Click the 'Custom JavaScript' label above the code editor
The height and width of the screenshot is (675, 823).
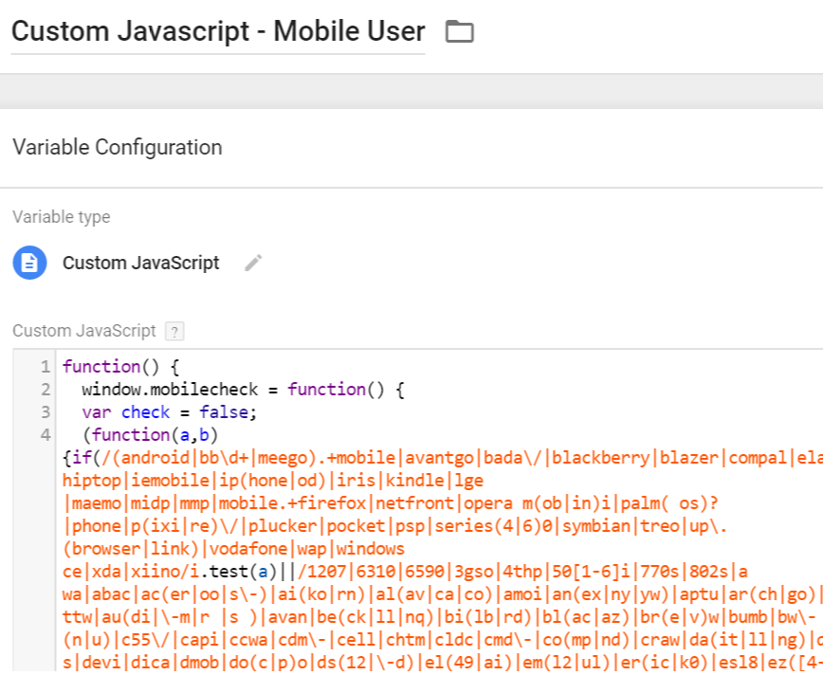[83, 331]
